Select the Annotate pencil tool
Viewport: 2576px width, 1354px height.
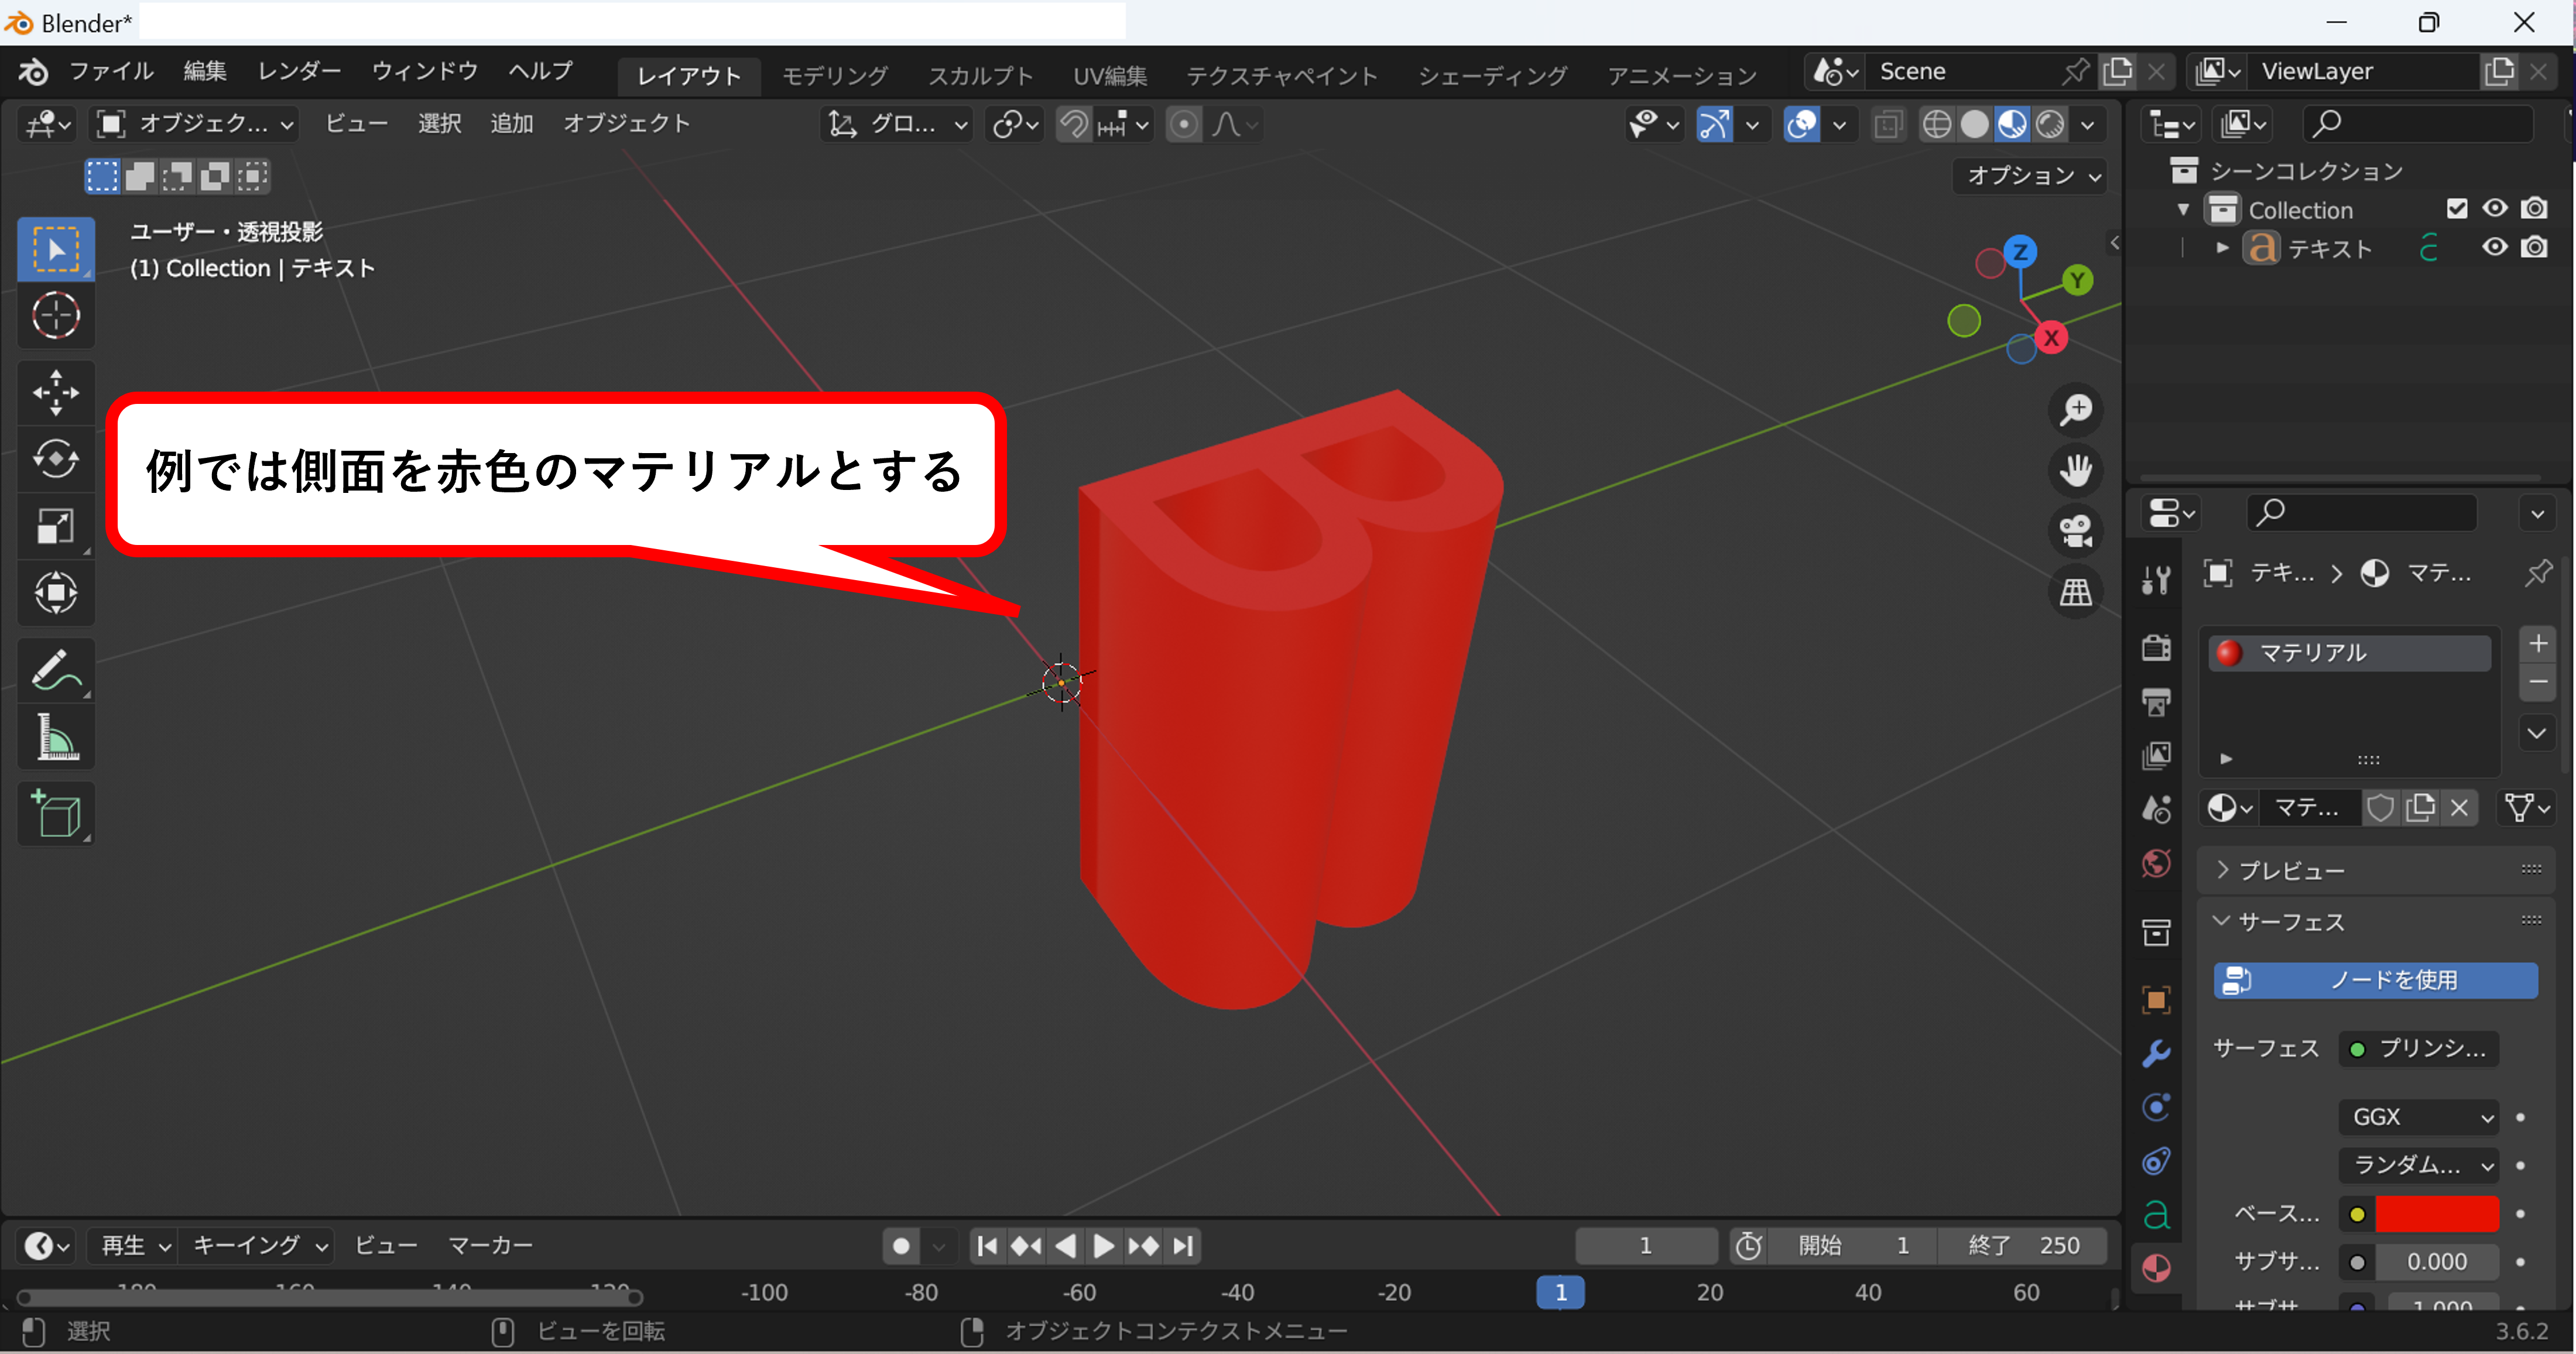click(x=56, y=671)
